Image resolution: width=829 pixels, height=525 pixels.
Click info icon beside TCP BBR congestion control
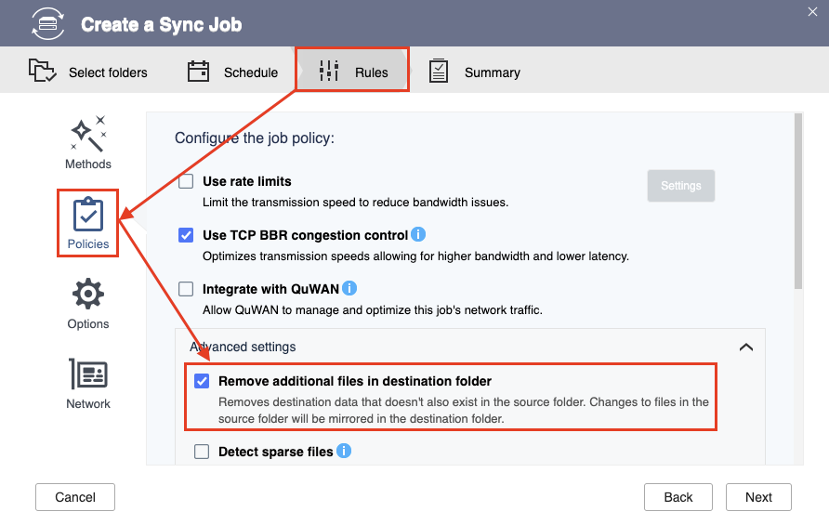[x=418, y=234]
